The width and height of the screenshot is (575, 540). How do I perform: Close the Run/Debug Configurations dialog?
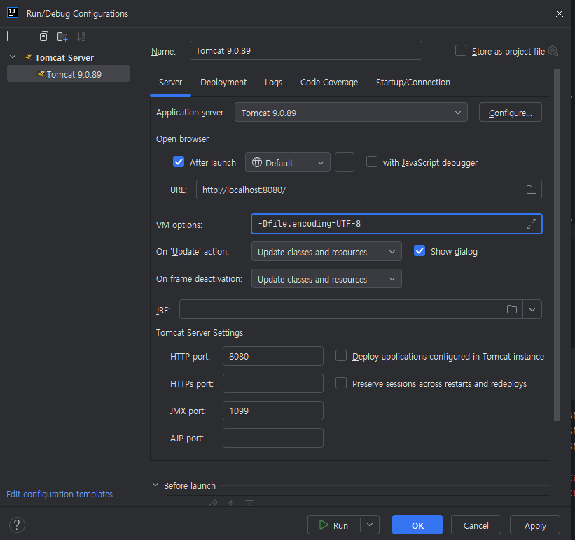coord(559,13)
